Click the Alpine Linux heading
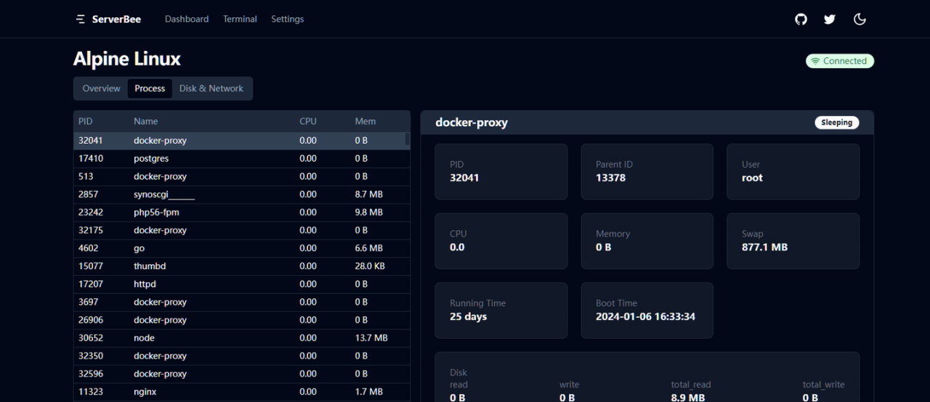The image size is (930, 402). click(x=127, y=59)
